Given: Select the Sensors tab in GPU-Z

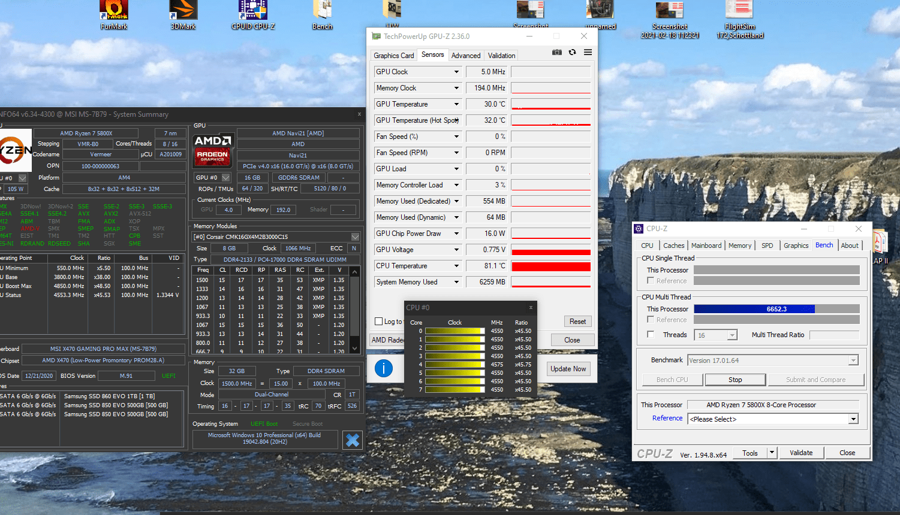Looking at the screenshot, I should [x=433, y=54].
